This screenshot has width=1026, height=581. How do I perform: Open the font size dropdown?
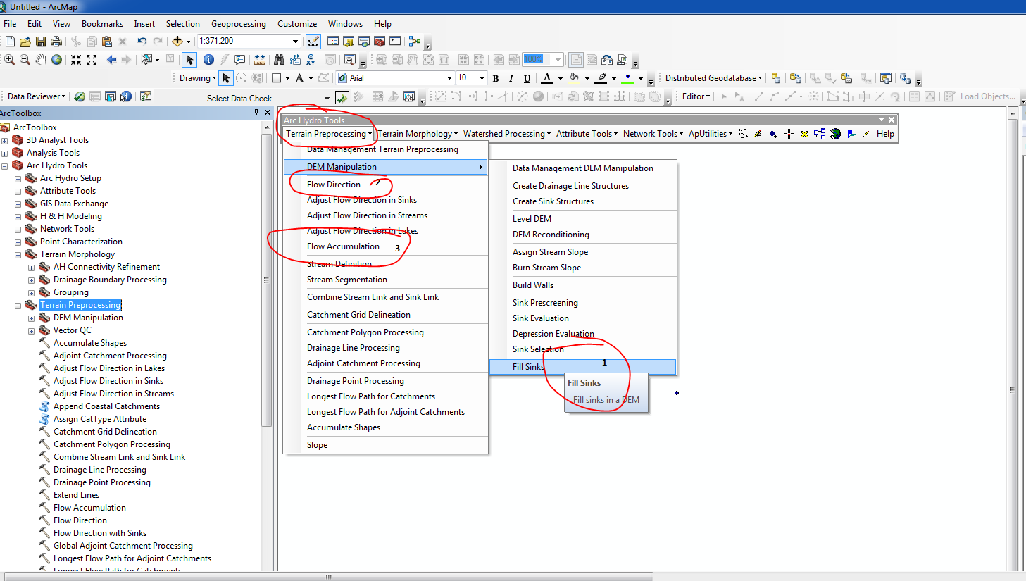pos(482,78)
